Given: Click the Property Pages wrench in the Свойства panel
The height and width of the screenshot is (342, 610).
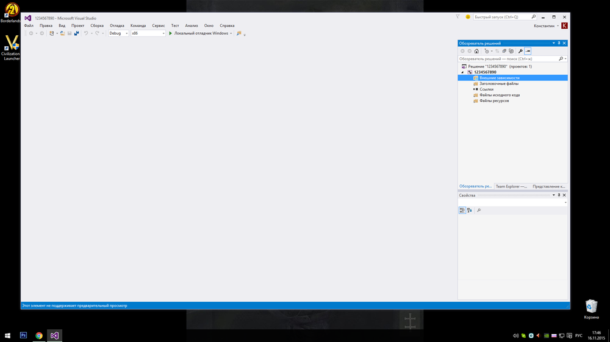Looking at the screenshot, I should [x=479, y=210].
